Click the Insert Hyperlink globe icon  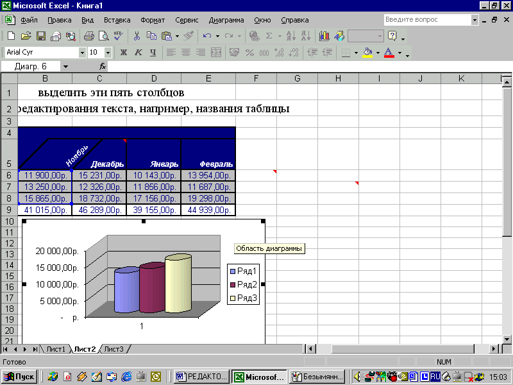[x=254, y=36]
